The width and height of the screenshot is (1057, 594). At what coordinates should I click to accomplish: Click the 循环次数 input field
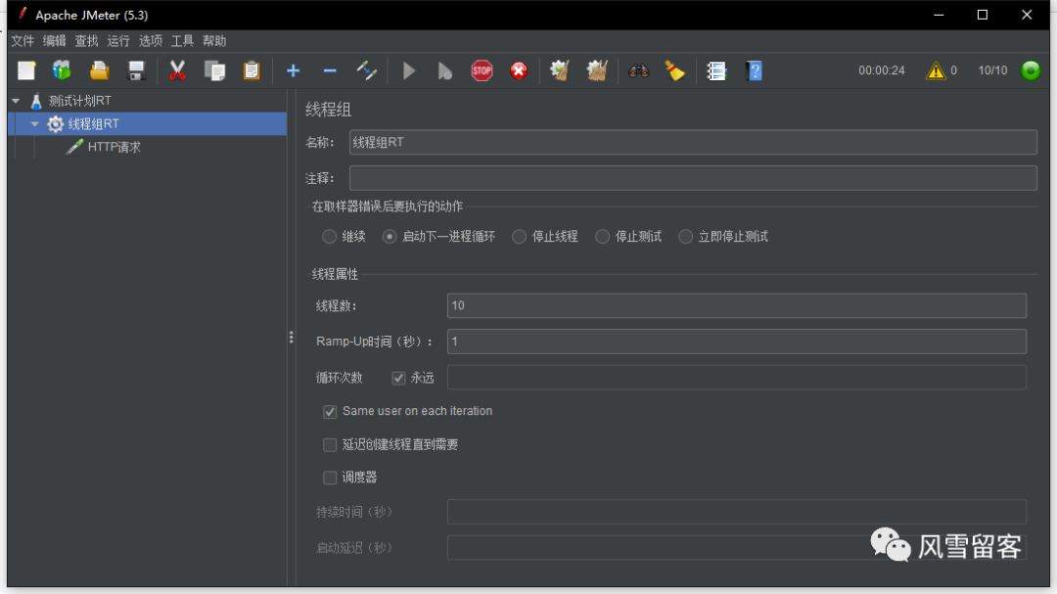(x=737, y=378)
